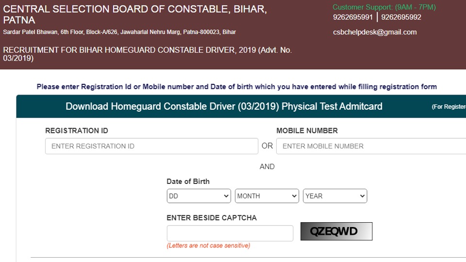Click the MONTH dropdown arrow chevron
This screenshot has width=466, height=262.
coord(294,196)
